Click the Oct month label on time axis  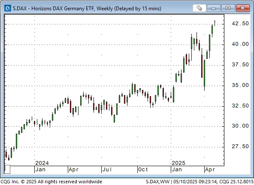click(143, 170)
